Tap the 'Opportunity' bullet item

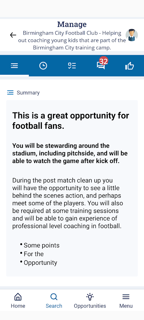click(40, 263)
